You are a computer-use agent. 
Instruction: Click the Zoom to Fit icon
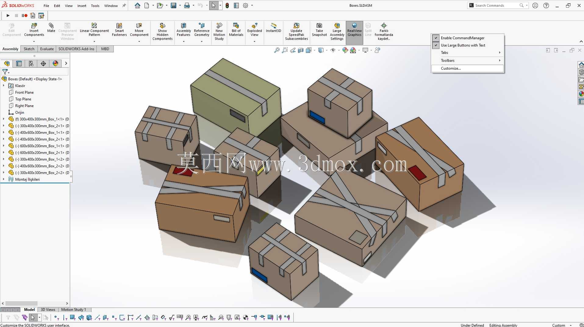pos(277,50)
